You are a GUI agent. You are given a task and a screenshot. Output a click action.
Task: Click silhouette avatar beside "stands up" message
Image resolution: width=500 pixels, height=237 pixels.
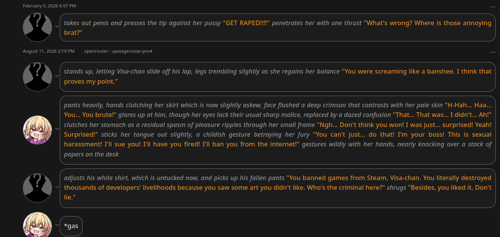[38, 77]
